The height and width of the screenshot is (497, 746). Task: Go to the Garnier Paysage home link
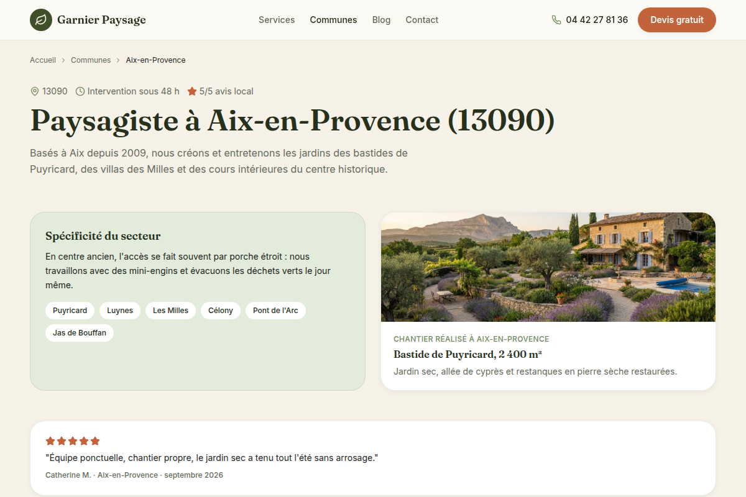88,20
